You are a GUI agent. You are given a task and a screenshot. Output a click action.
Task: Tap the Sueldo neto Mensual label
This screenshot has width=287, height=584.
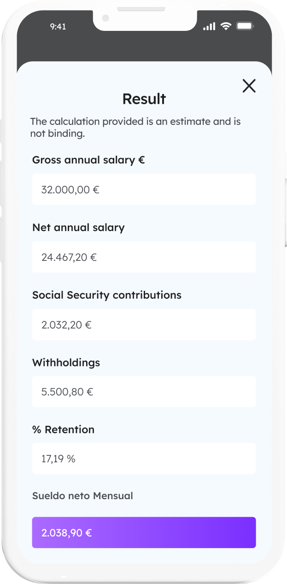(x=82, y=496)
